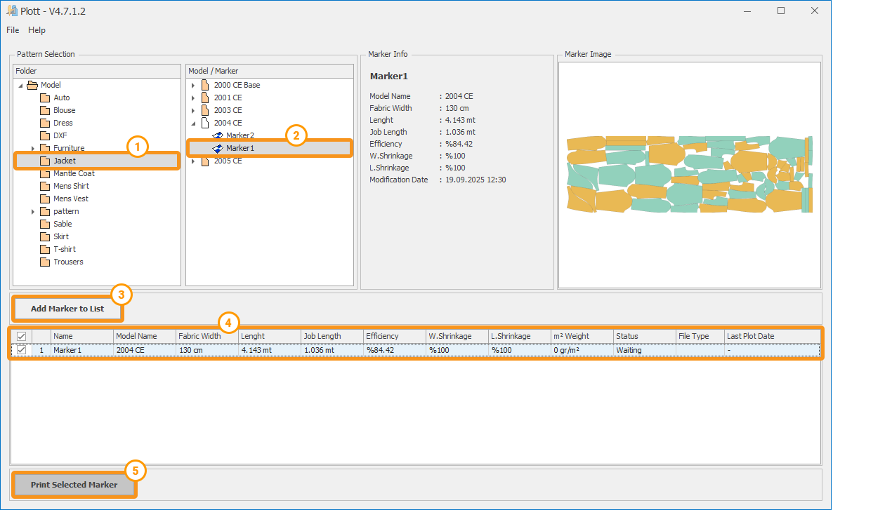Toggle the select-all checkbox in list header
Image resolution: width=892 pixels, height=510 pixels.
click(x=21, y=336)
